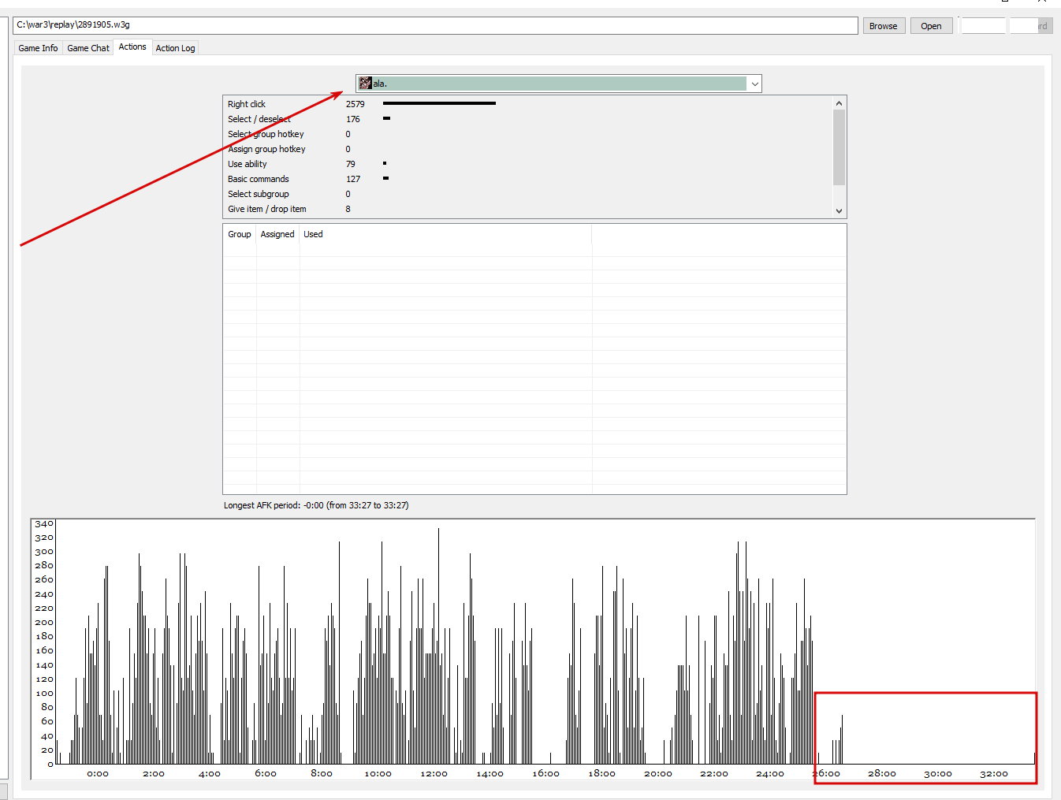Screen dimensions: 1061x800
Task: Click the Used column header
Action: click(313, 234)
